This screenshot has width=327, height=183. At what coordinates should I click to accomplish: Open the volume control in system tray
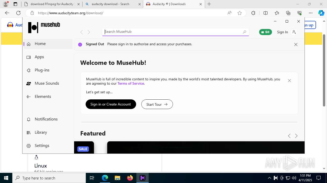pyautogui.click(x=294, y=178)
